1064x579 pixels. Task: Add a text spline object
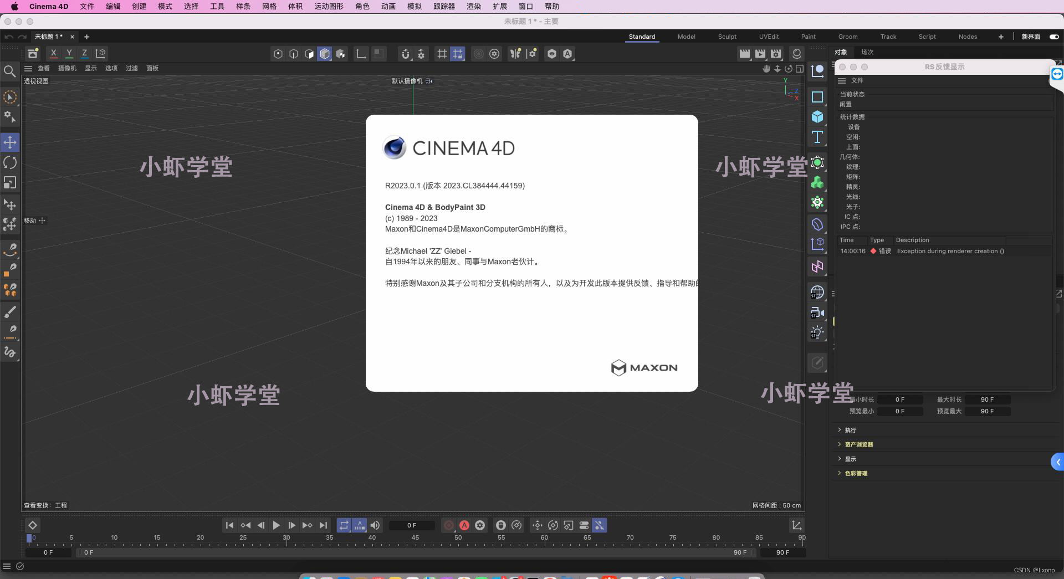[x=817, y=137]
